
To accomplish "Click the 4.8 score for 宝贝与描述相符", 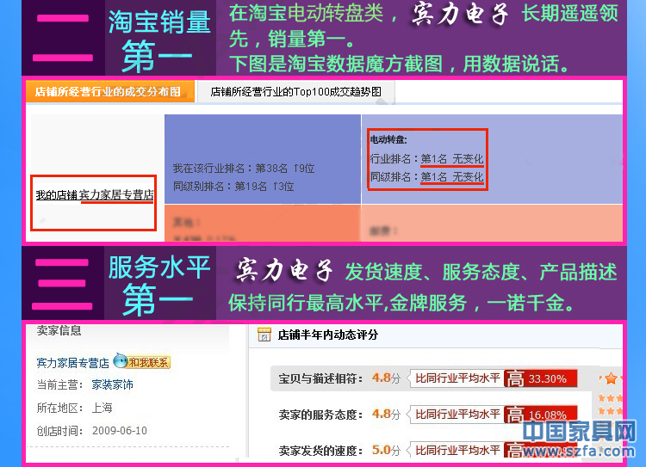I will (381, 378).
